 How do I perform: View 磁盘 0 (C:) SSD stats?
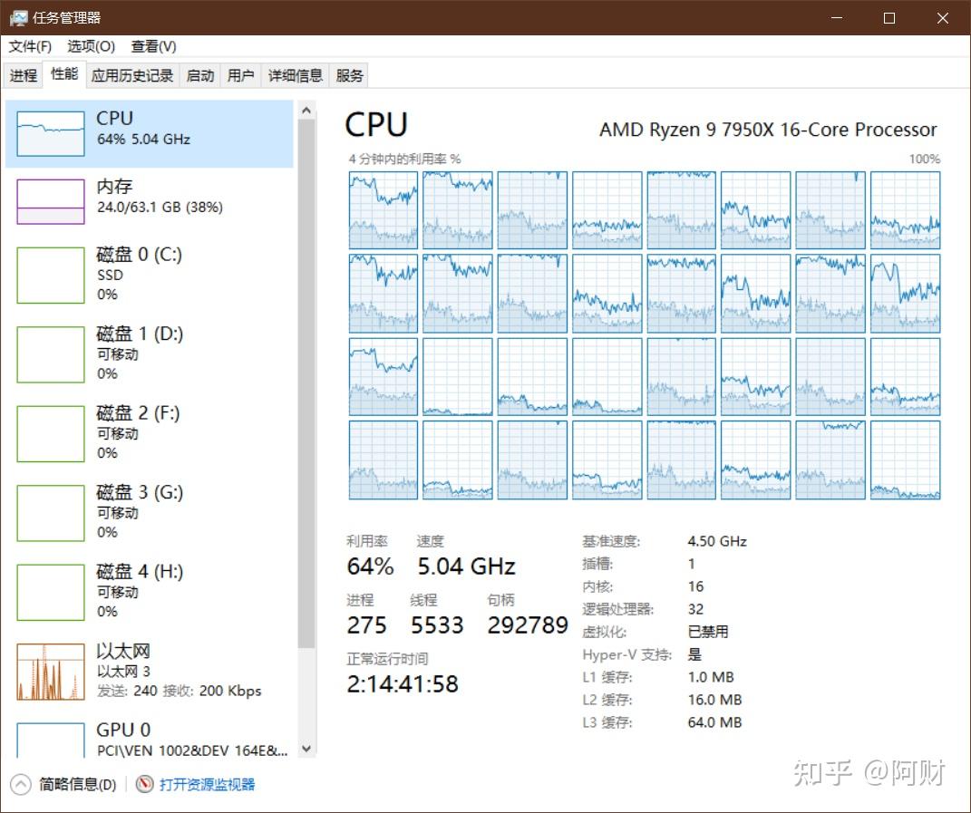pos(150,274)
